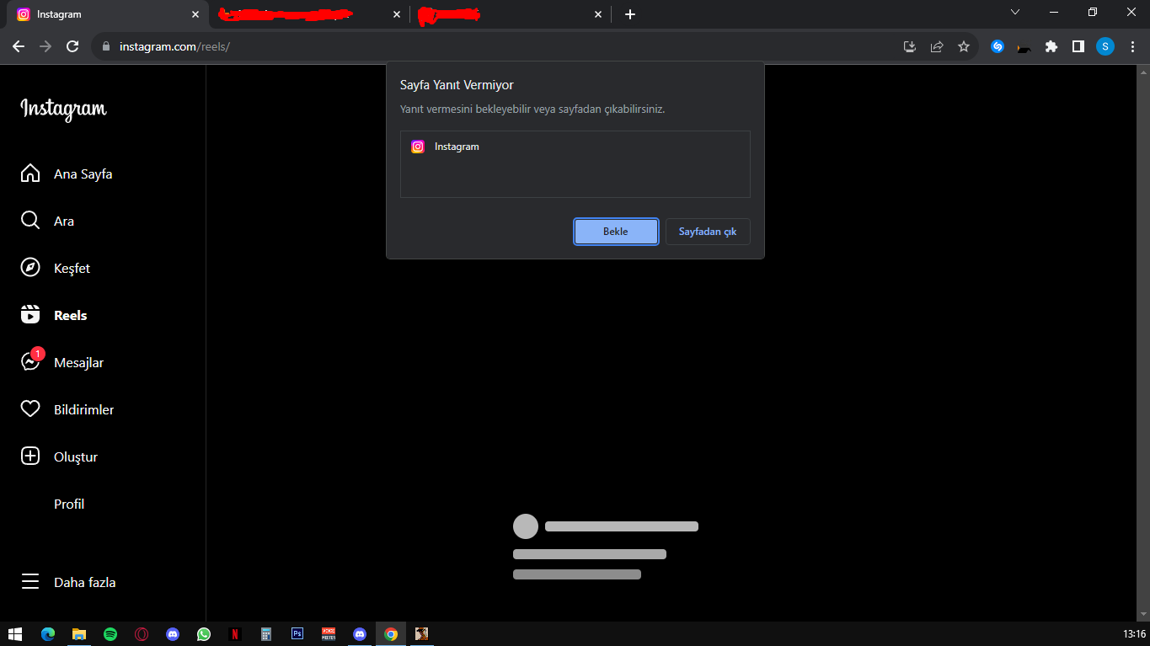
Task: Go to Ana Sayfa home icon
Action: 30,174
